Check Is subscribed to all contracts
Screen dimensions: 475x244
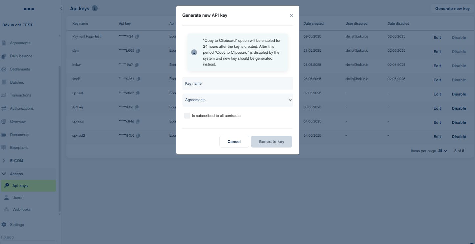click(187, 116)
